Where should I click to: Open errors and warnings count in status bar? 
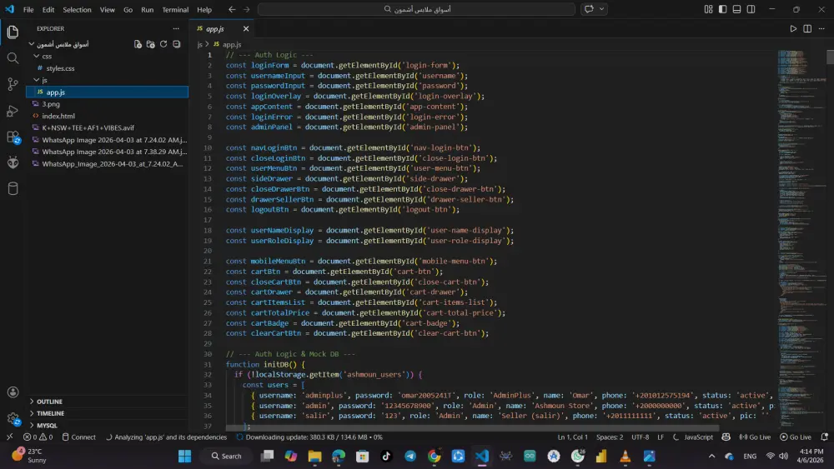pos(38,437)
